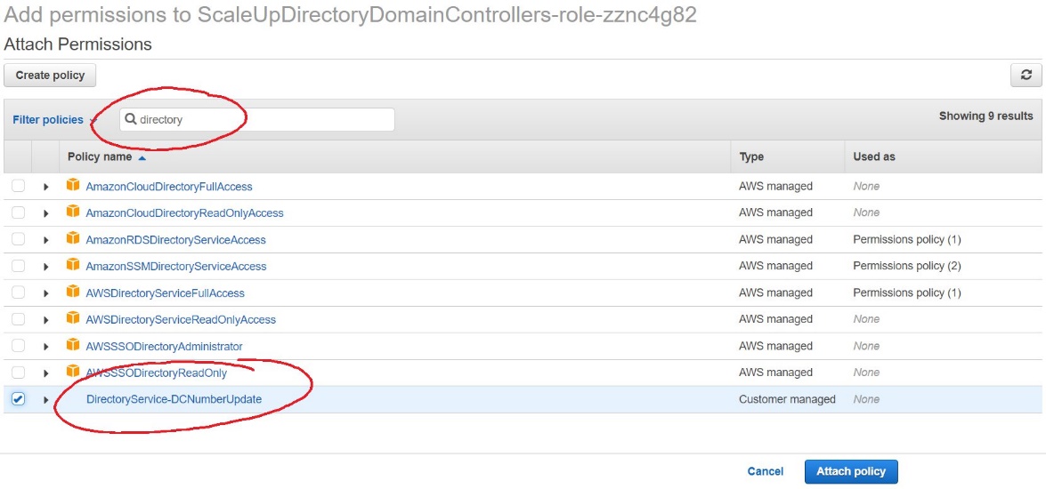Click the AWSSSODirectoryReadOnly policy box icon

tap(73, 372)
